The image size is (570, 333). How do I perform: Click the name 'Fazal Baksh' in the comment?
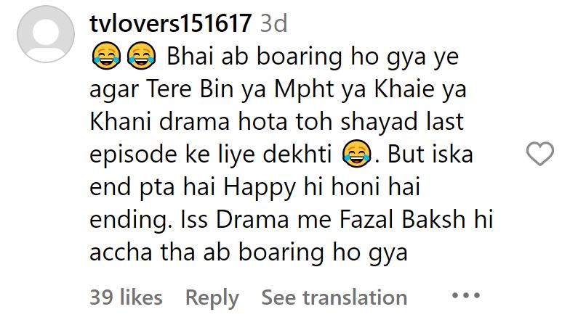point(403,219)
